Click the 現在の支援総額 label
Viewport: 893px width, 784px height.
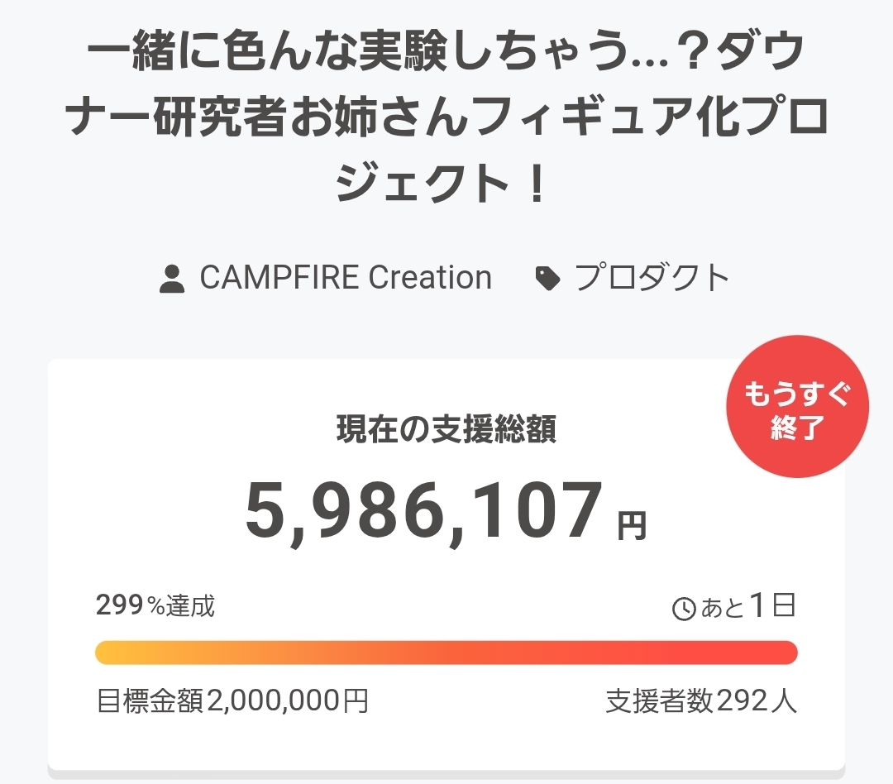(x=446, y=430)
